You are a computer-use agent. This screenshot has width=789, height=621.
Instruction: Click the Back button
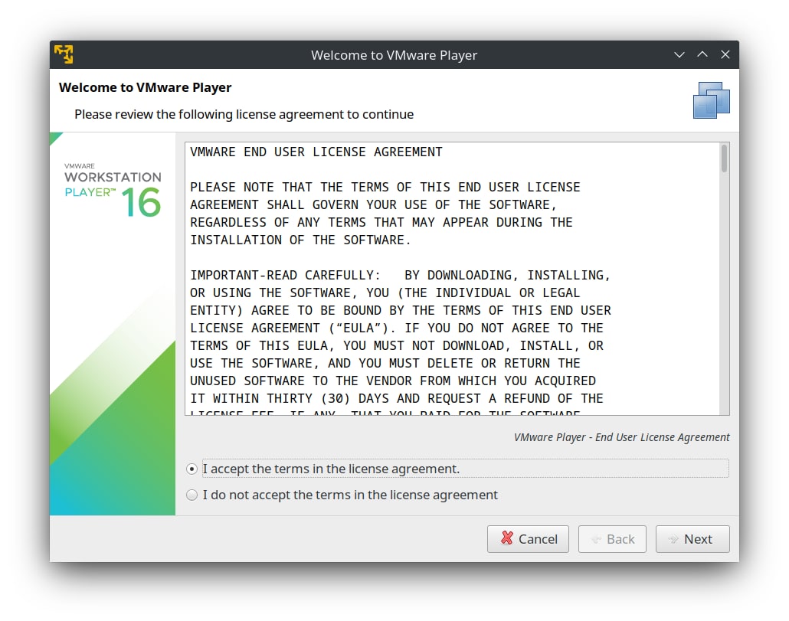[612, 539]
